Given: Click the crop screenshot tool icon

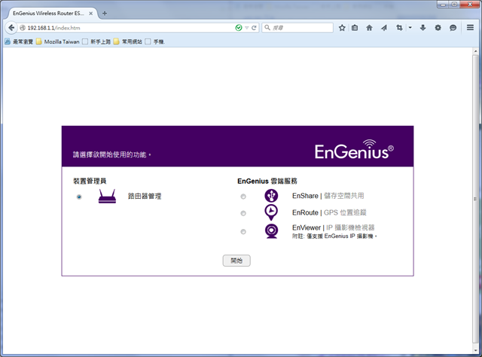Looking at the screenshot, I should pos(399,28).
